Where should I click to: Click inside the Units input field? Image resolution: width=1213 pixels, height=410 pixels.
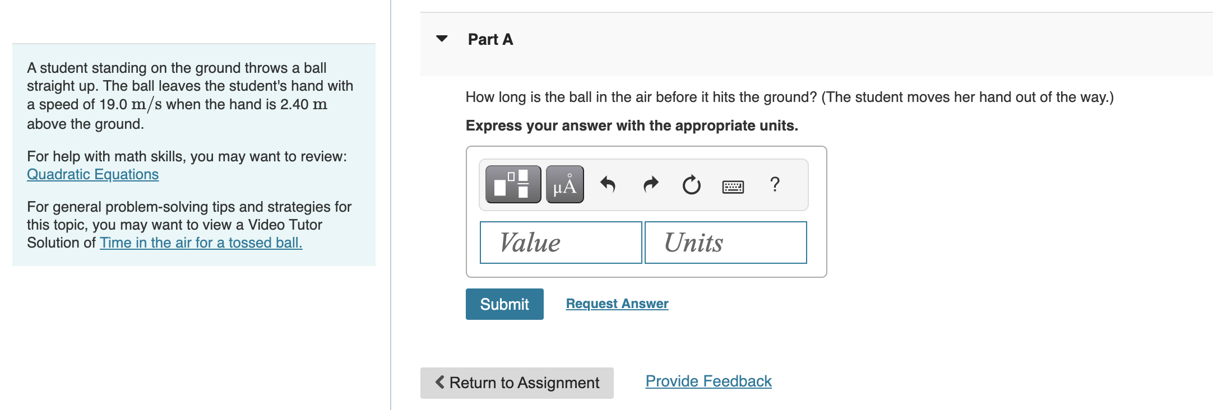coord(726,243)
